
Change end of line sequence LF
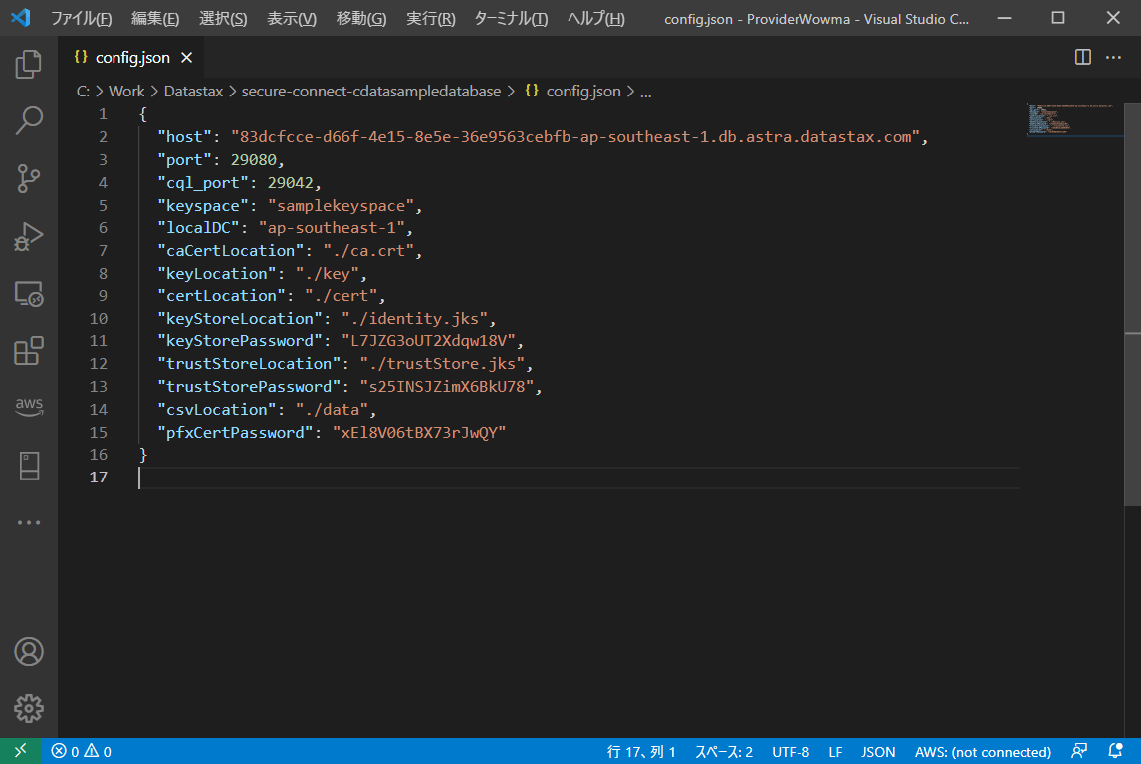pyautogui.click(x=835, y=752)
